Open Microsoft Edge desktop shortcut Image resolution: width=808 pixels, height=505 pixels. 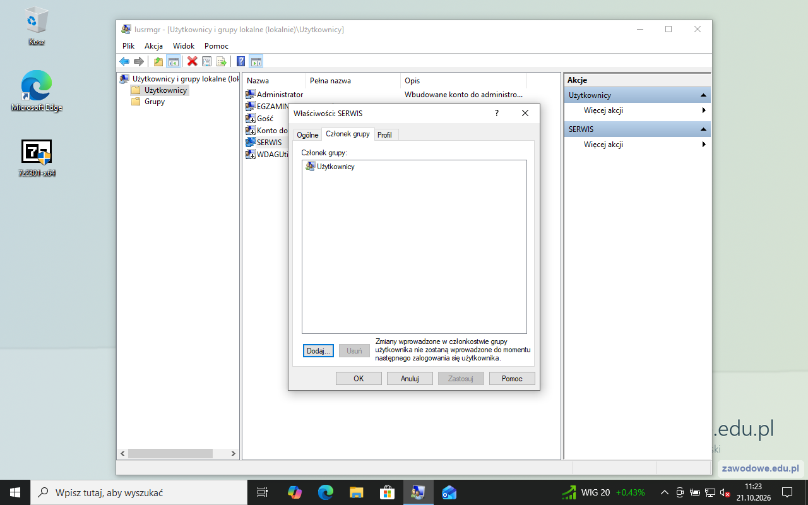pyautogui.click(x=37, y=92)
